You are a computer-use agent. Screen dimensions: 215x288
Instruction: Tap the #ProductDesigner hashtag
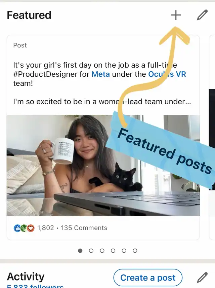pyautogui.click(x=51, y=74)
